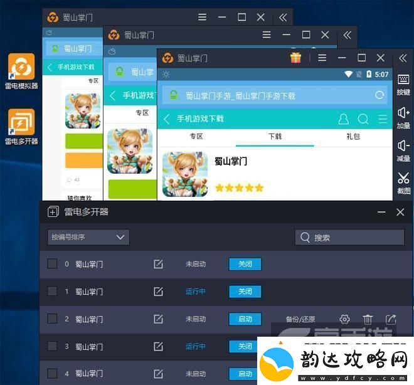The image size is (414, 385).
Task: Click the 关闭 button for instance 1
Action: tap(245, 292)
